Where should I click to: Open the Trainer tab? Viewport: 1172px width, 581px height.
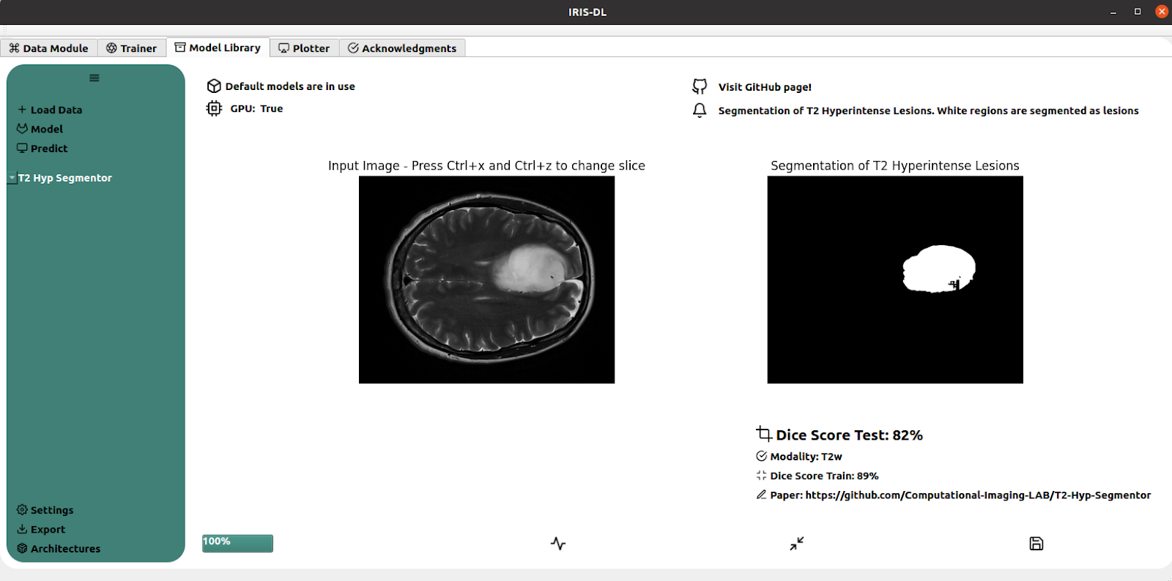(x=132, y=48)
